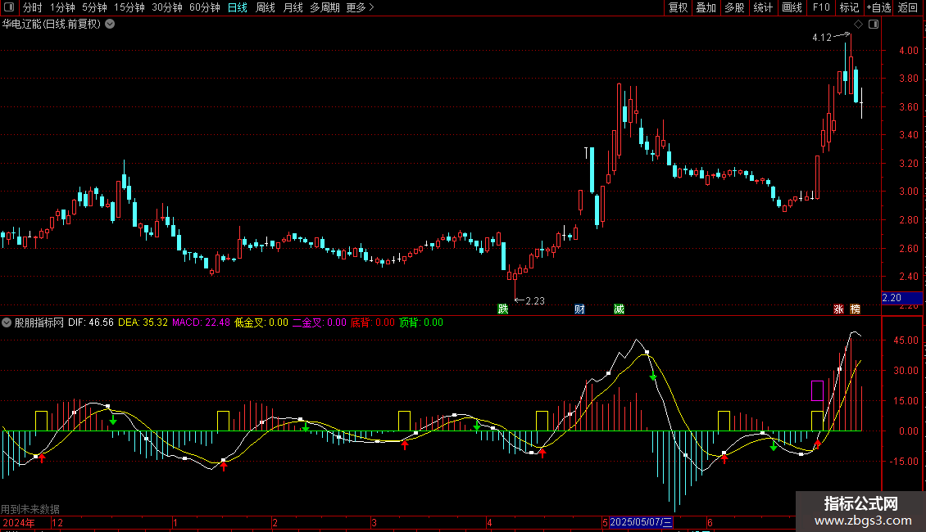Click MACD: 22.48 value label
Viewport: 926px width, 532px height.
[201, 322]
